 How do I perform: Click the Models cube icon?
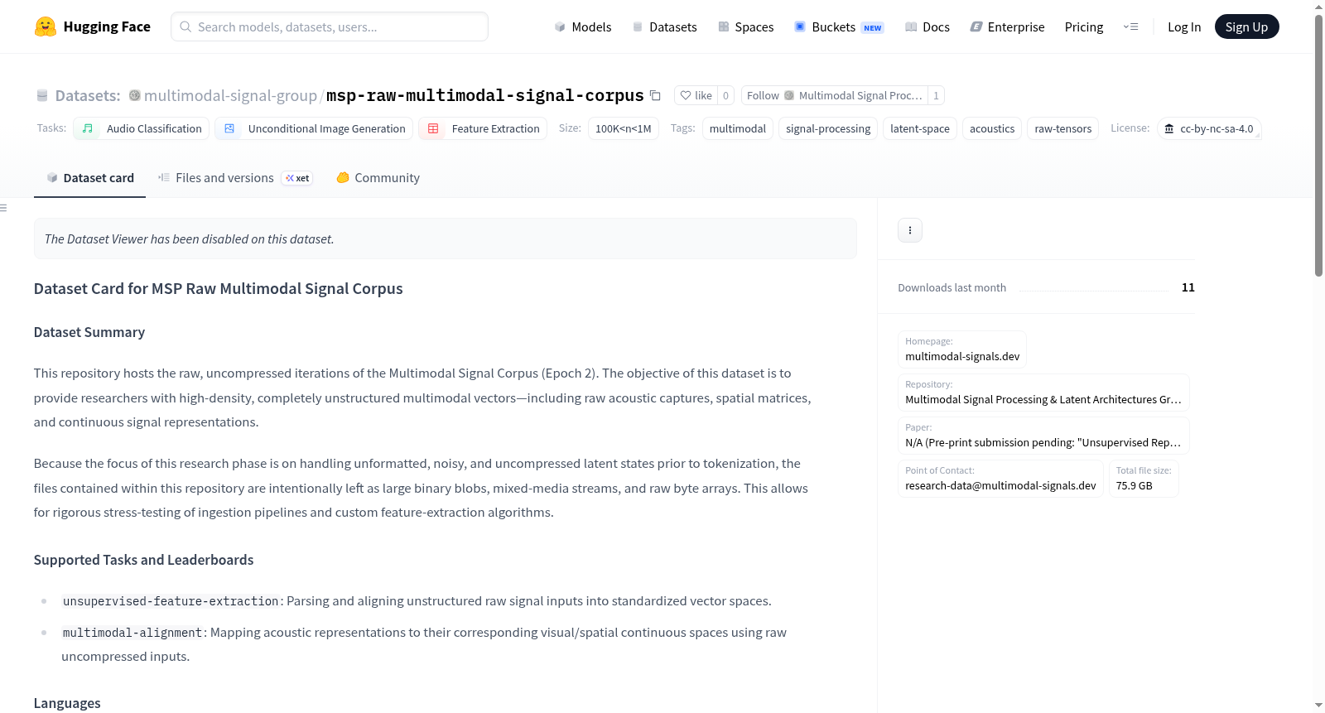click(560, 27)
